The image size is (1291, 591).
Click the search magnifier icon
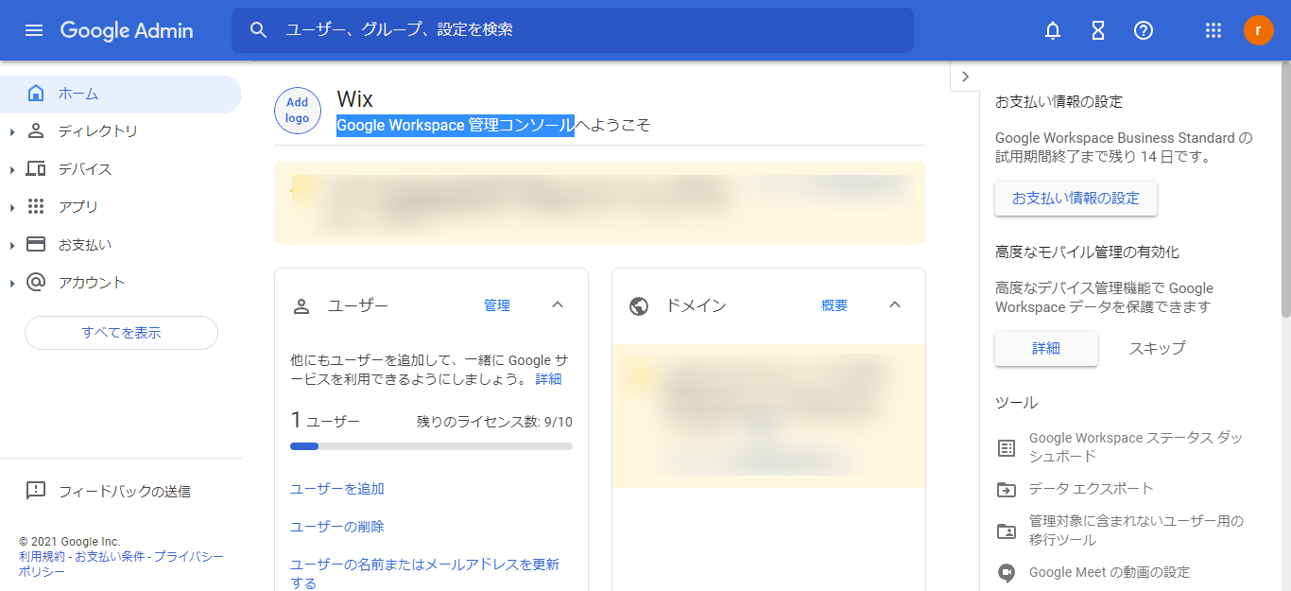pyautogui.click(x=259, y=30)
